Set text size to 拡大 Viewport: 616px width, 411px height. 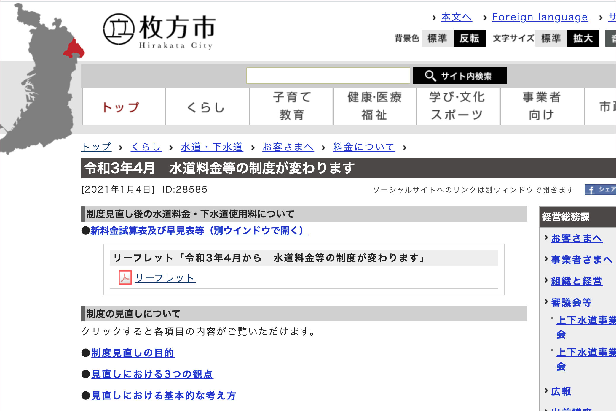click(583, 38)
